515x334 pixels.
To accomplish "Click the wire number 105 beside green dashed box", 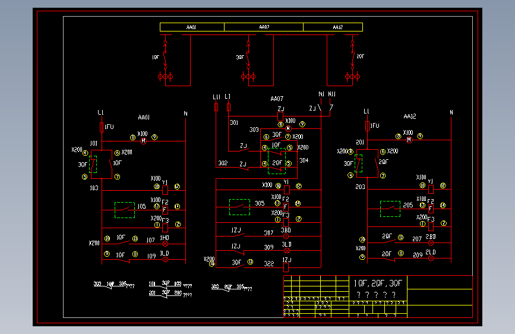I will pyautogui.click(x=141, y=206).
